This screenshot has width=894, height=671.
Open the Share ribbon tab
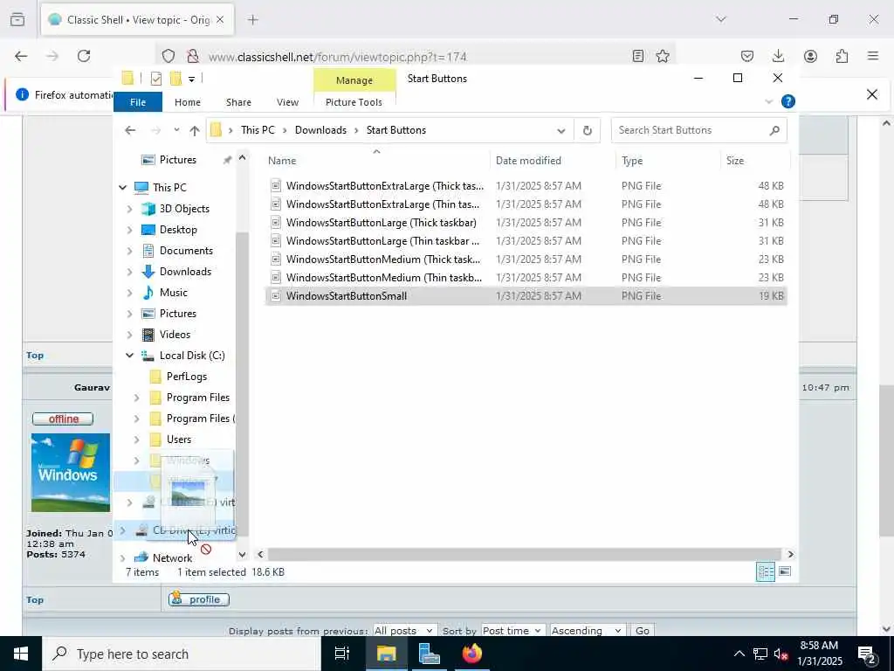pos(238,102)
